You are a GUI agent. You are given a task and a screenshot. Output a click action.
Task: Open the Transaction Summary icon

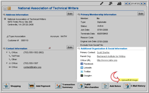(x=58, y=86)
